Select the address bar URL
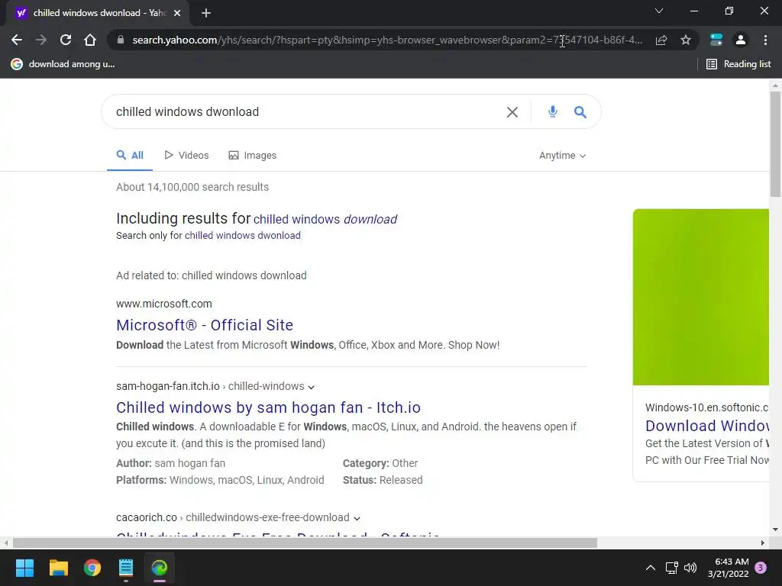The height and width of the screenshot is (586, 782). [387, 40]
